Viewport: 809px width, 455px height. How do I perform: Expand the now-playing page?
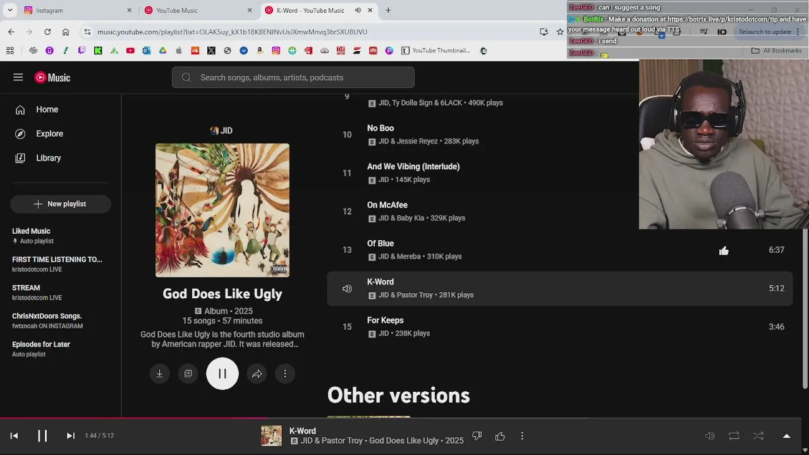[x=787, y=436]
